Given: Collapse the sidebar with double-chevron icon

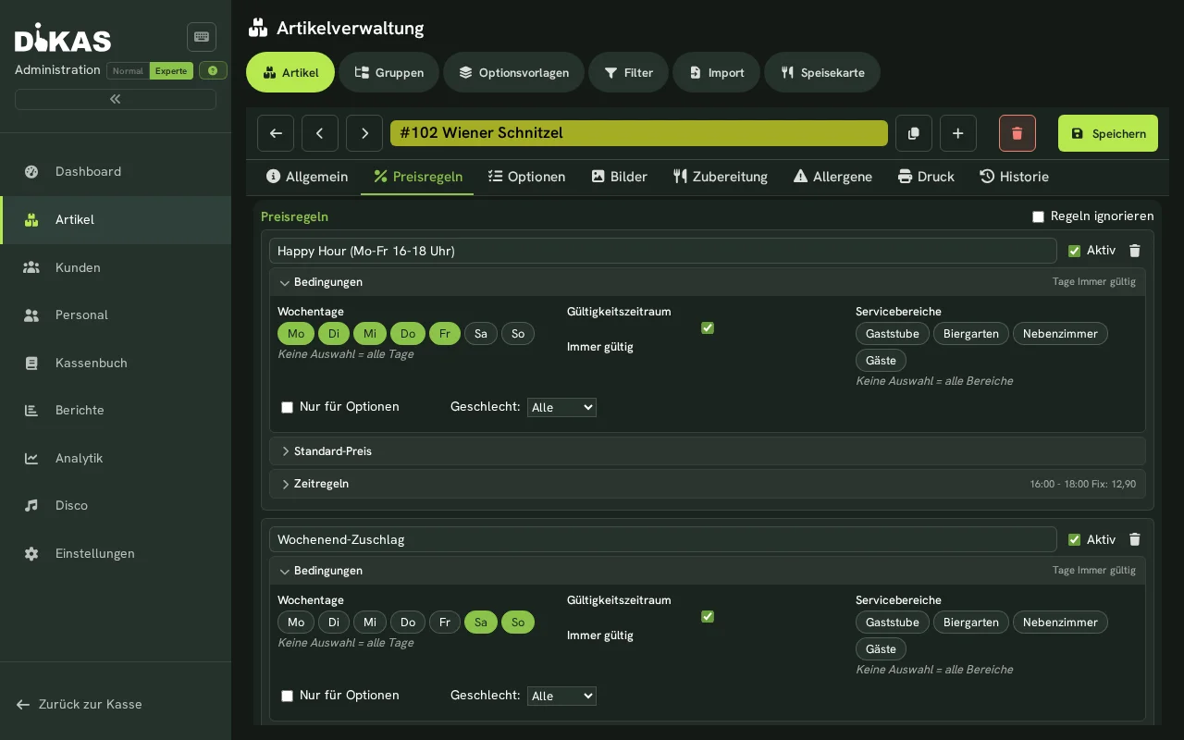Looking at the screenshot, I should 116,99.
